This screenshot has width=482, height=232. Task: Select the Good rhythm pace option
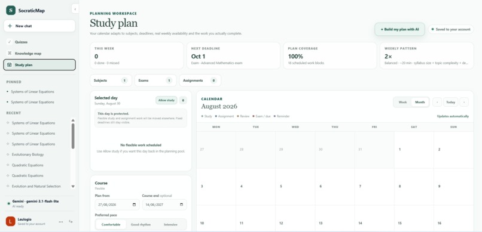[x=141, y=224]
